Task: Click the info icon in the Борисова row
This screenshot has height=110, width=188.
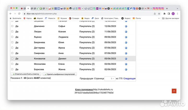Action: (126, 70)
